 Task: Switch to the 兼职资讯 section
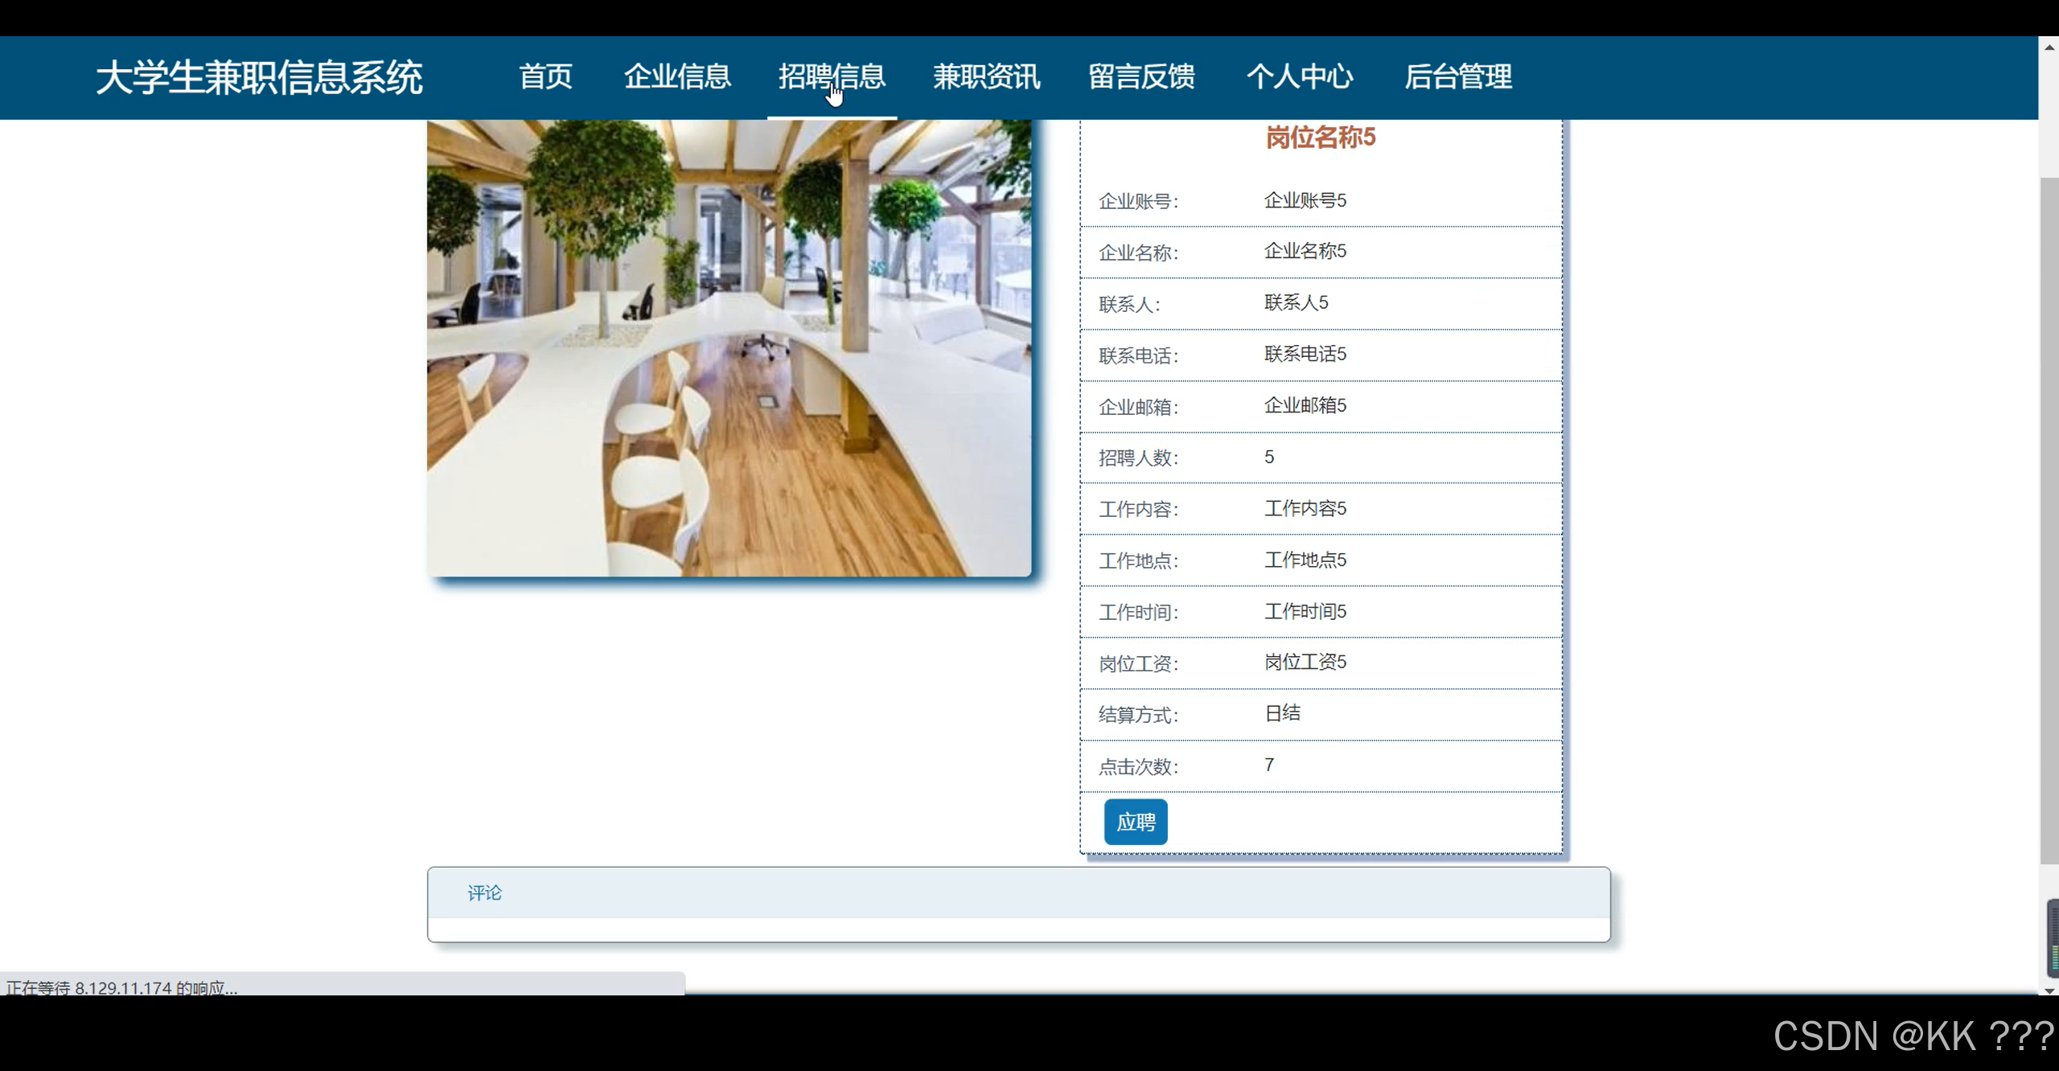[x=986, y=77]
